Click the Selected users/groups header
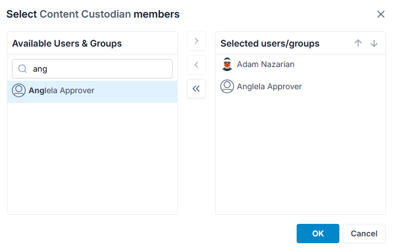 point(270,43)
